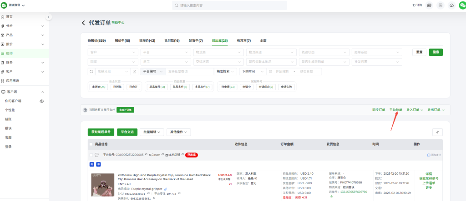This screenshot has height=201, width=466.
Task: Click the green 搜索 button
Action: (x=436, y=52)
